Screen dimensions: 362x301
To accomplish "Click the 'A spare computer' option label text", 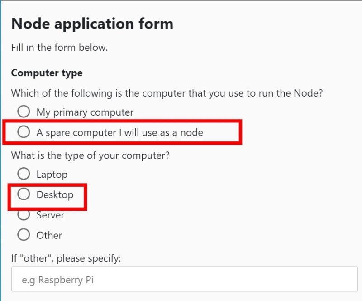I will point(119,133).
